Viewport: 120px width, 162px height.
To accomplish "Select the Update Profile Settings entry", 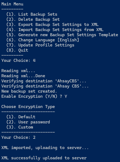I will pos(40,45).
